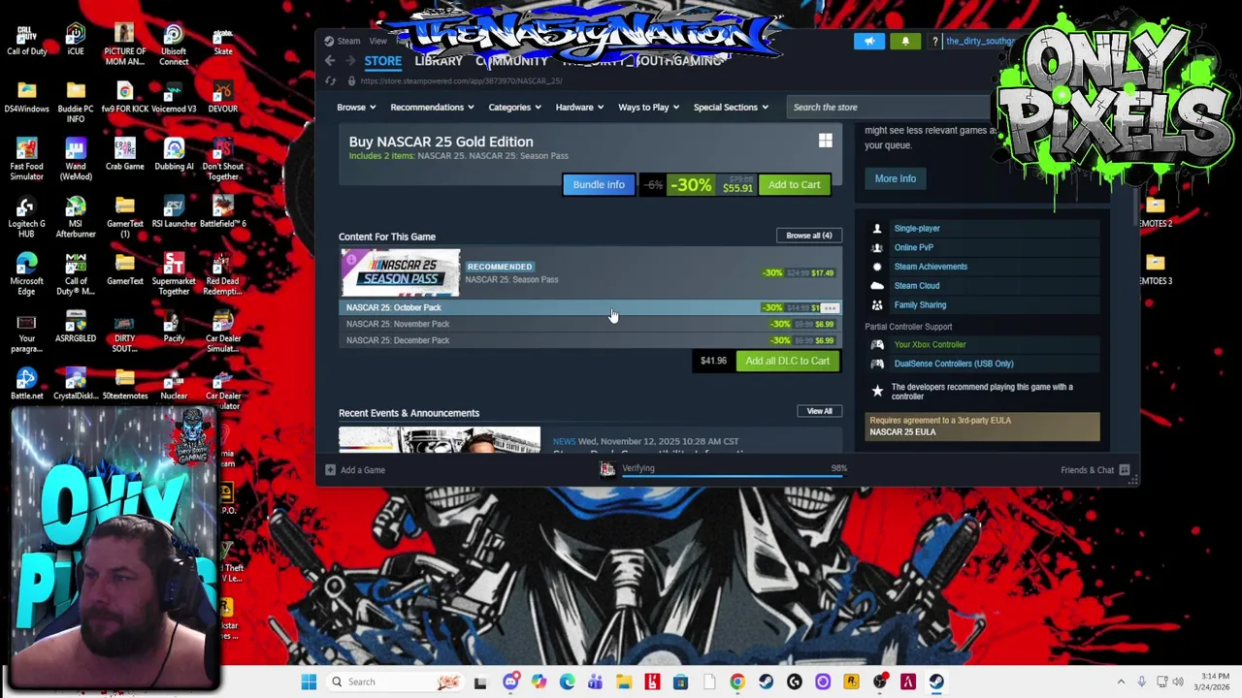The height and width of the screenshot is (698, 1242).
Task: Open Battle.net desktop shortcut
Action: coord(26,383)
